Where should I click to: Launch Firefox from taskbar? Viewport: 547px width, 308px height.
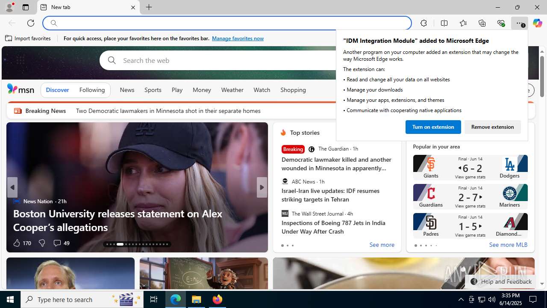tap(218, 299)
